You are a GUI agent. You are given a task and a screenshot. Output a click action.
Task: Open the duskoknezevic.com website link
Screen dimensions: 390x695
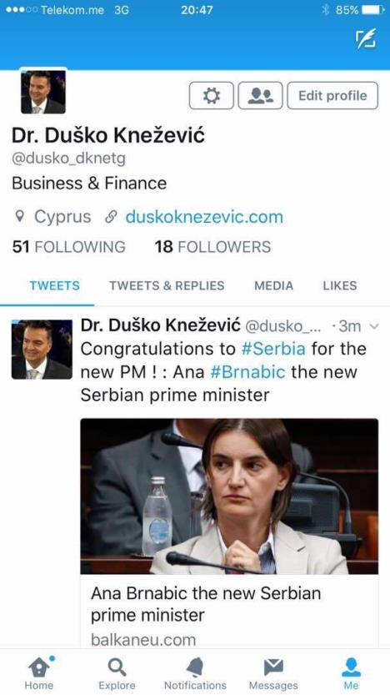pos(204,217)
